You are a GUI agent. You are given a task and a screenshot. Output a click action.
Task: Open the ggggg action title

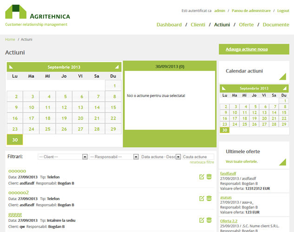[x=15, y=214]
